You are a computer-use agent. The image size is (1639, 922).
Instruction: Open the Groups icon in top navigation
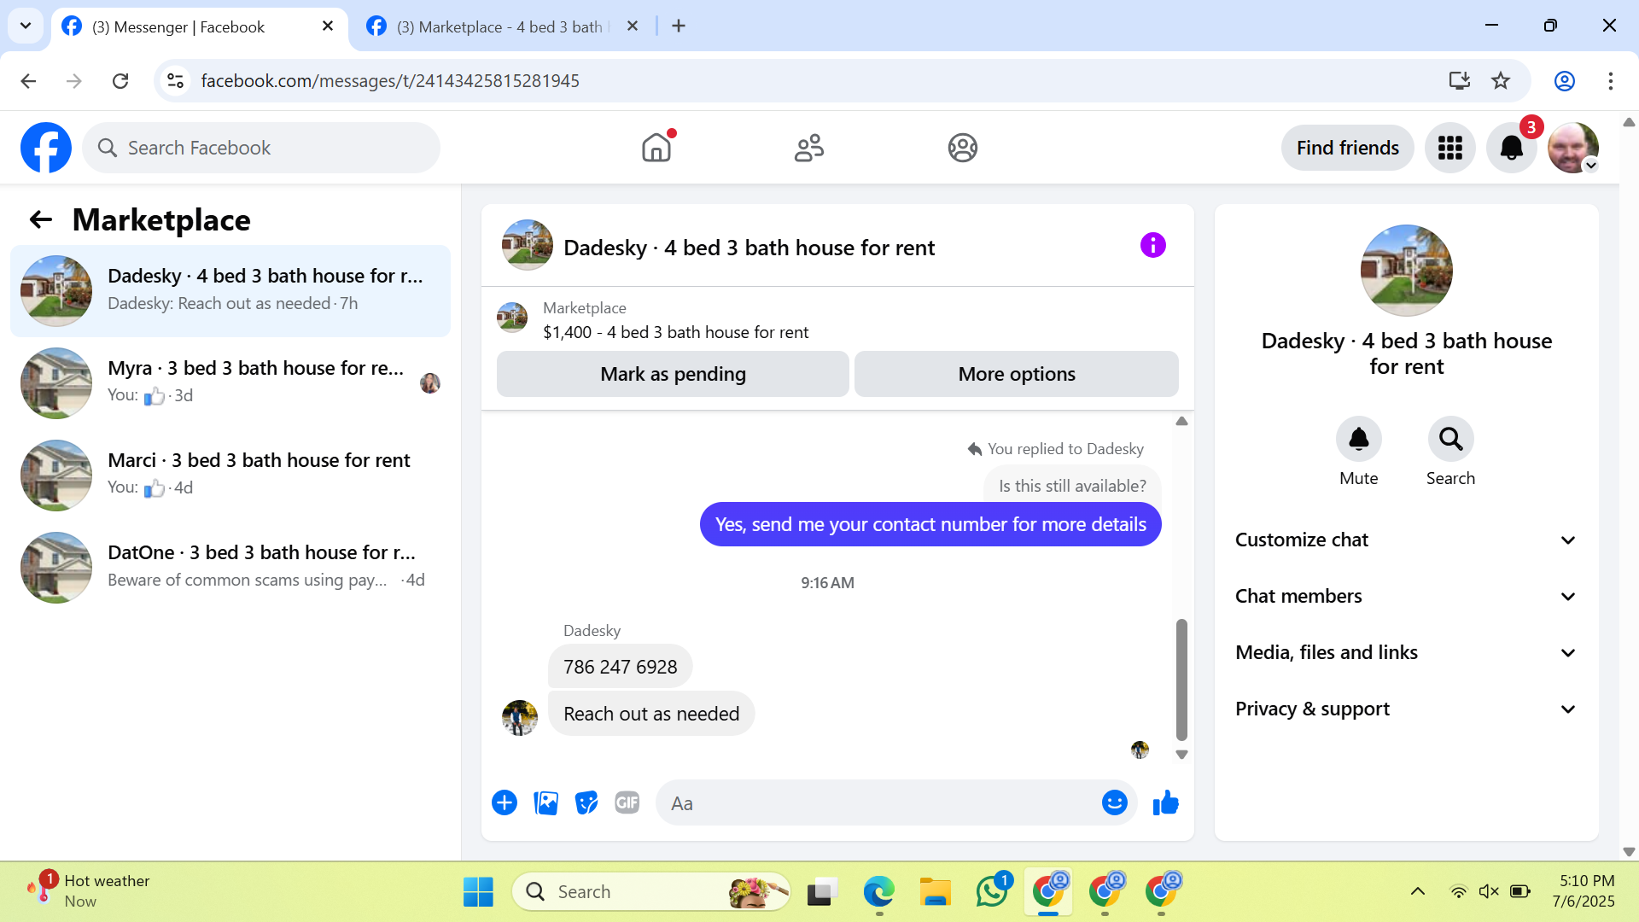962,148
